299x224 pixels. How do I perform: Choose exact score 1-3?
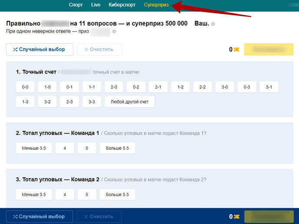pos(25,102)
